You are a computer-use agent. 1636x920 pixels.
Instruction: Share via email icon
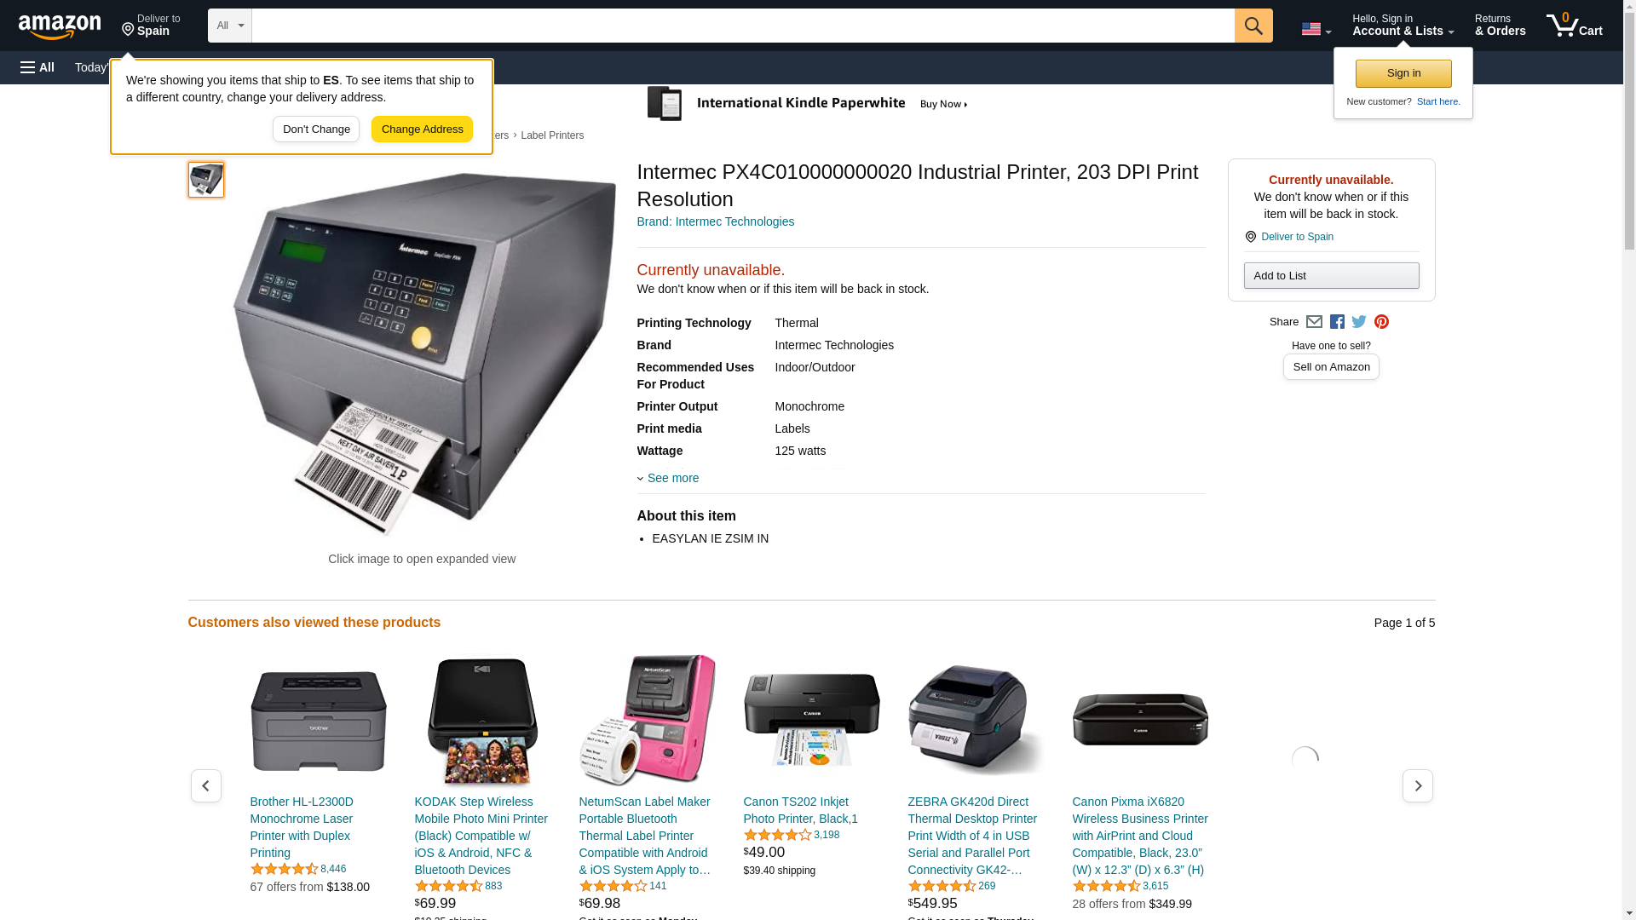1314,322
